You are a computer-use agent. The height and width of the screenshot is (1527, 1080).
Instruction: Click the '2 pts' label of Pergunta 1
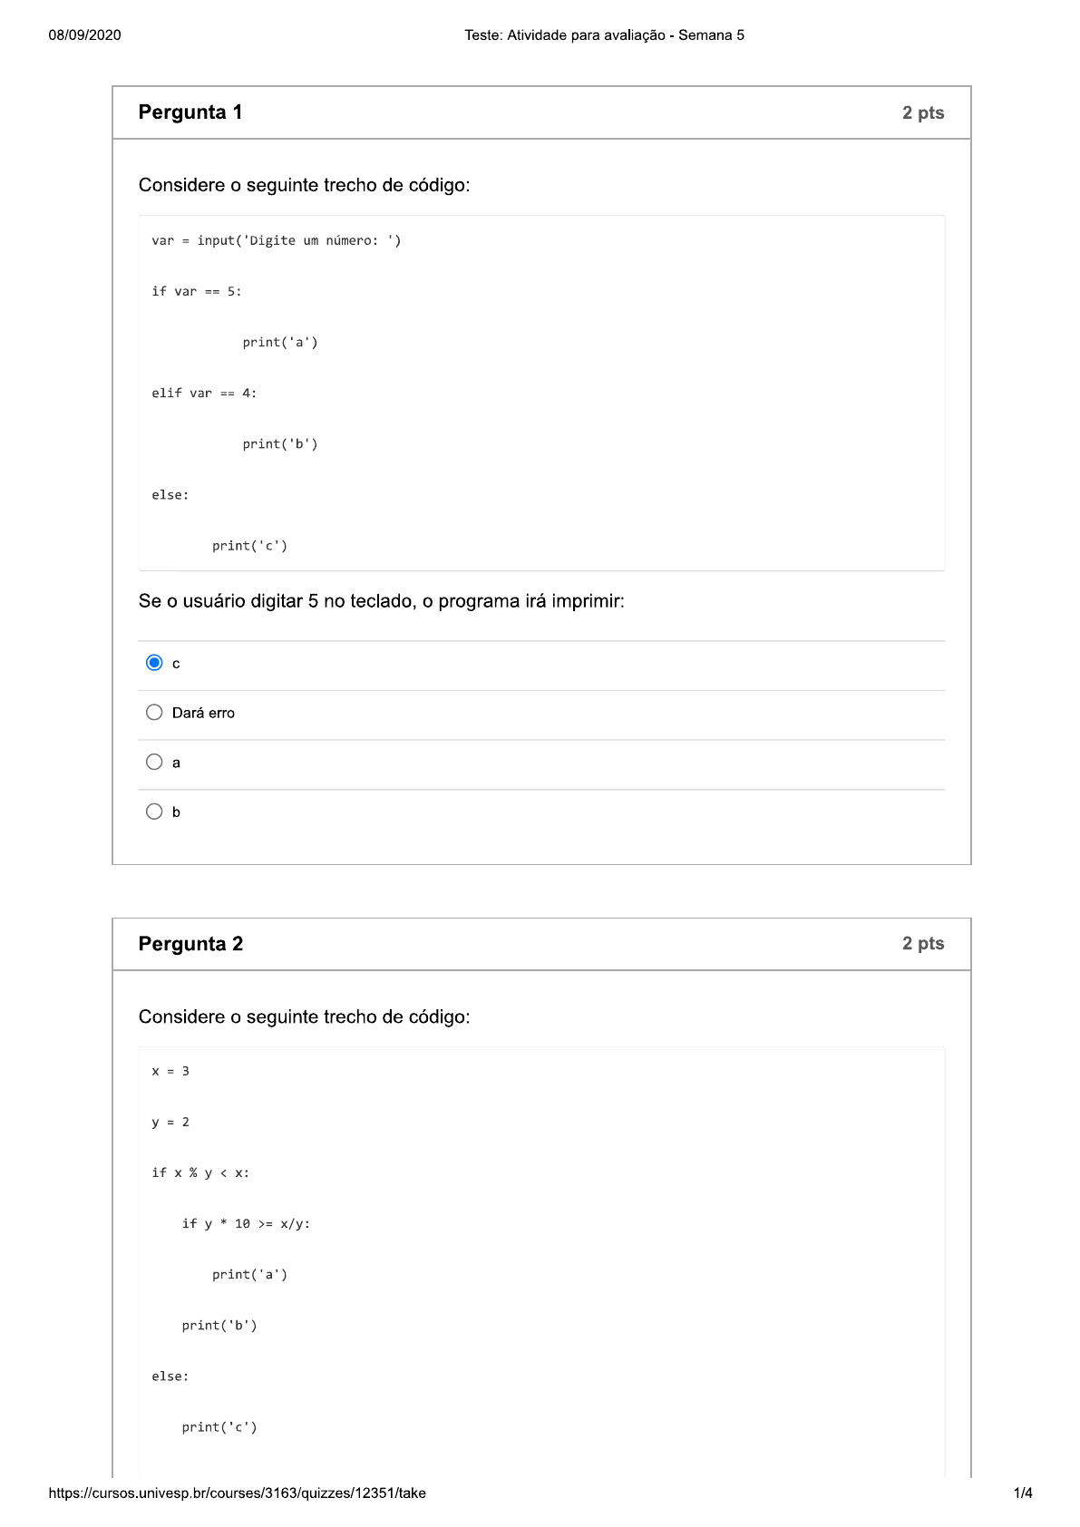click(922, 112)
